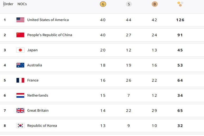The height and width of the screenshot is (136, 204).
Task: Open the United States of America link
Action: pos(48,20)
